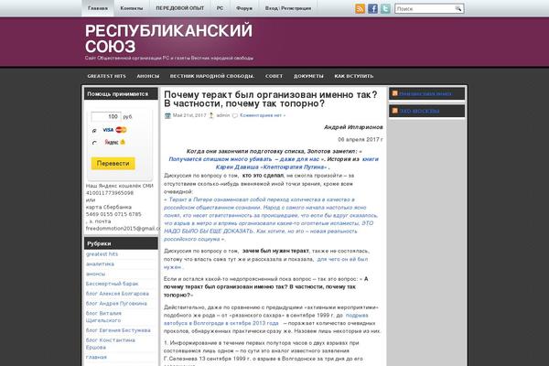Click the search magnifier icon
The width and height of the screenshot is (549, 366).
pos(458,8)
